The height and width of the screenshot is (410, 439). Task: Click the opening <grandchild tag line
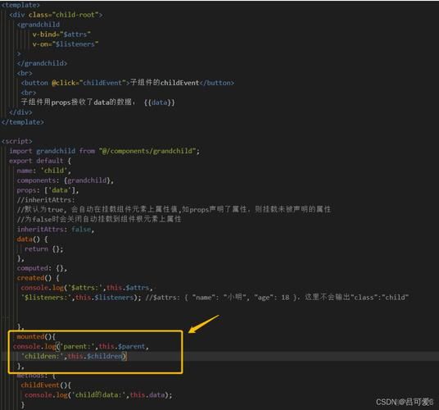(x=38, y=25)
